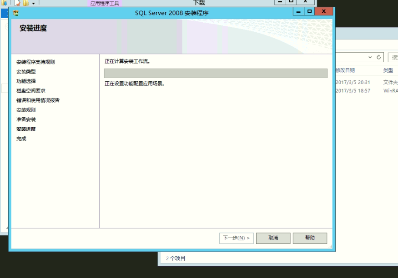Click the Explorer search box
Image resolution: width=398 pixels, height=278 pixels.
(x=393, y=57)
